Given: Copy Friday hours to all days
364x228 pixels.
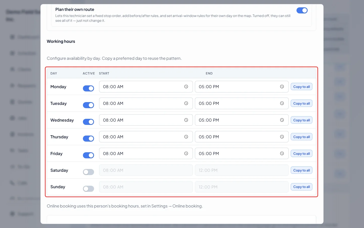Looking at the screenshot, I should (x=301, y=154).
